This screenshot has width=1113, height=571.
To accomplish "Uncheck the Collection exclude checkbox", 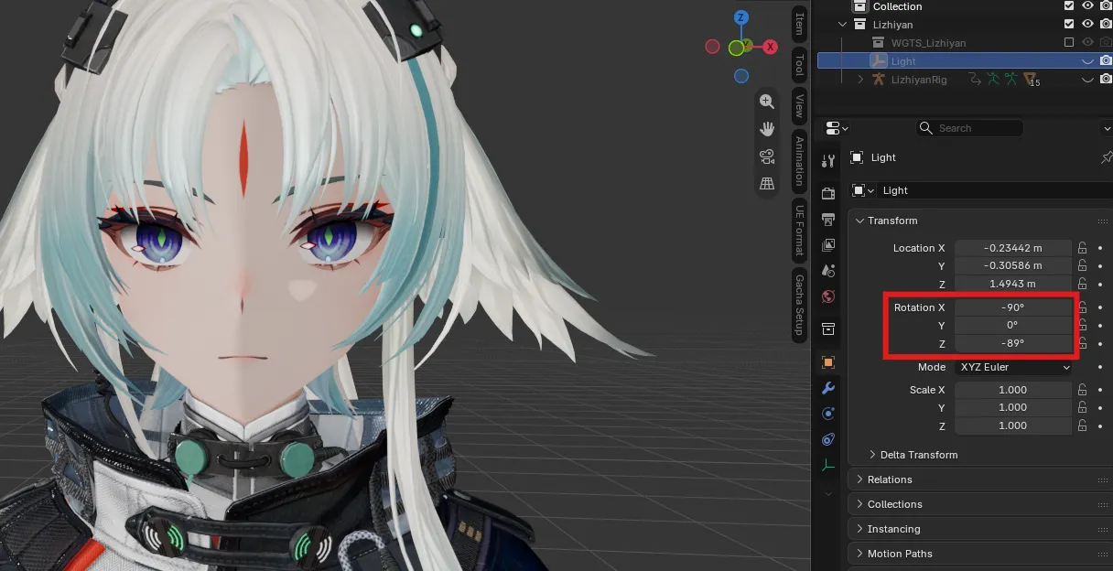I will (x=1069, y=5).
